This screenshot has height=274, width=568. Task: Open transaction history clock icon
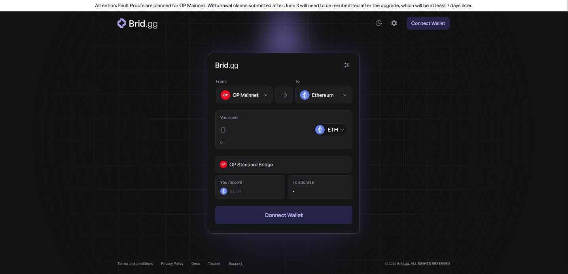(x=379, y=23)
